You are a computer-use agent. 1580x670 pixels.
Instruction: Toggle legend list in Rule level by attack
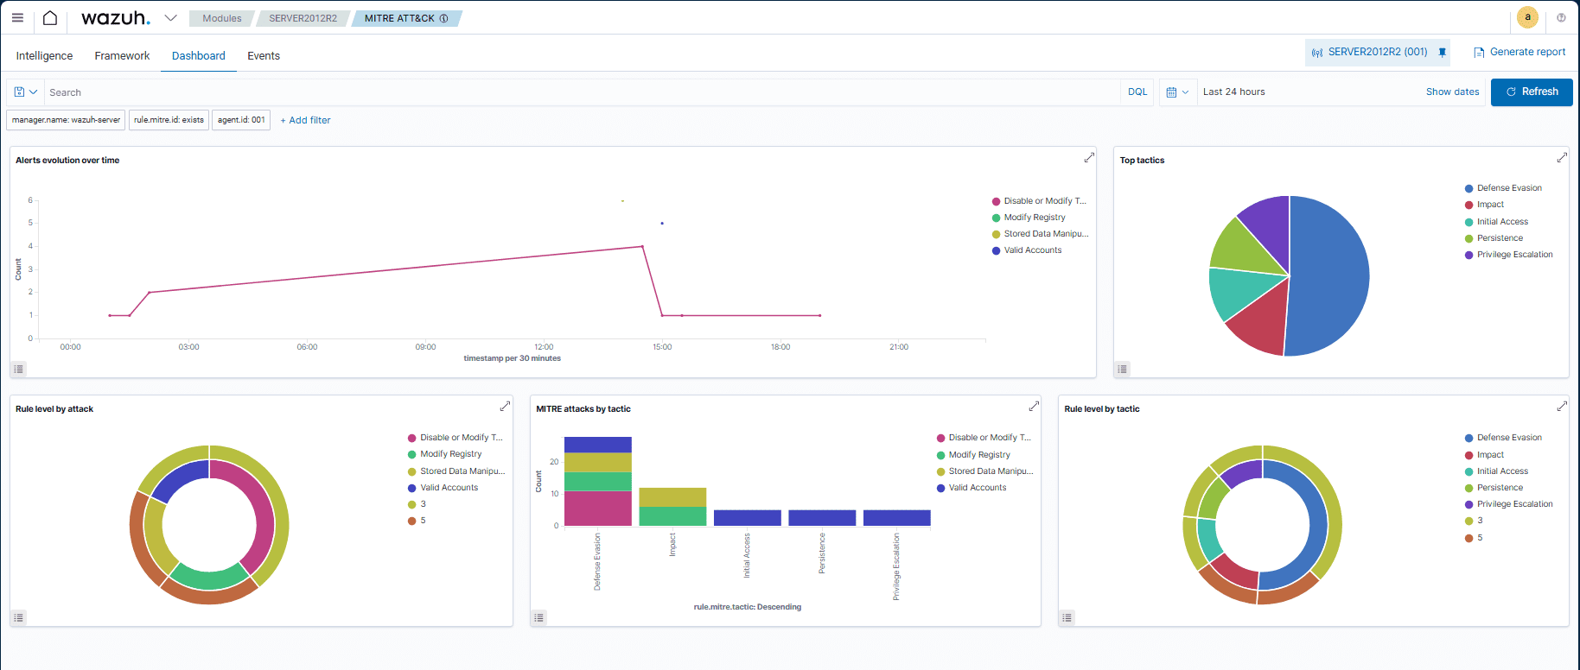click(19, 617)
